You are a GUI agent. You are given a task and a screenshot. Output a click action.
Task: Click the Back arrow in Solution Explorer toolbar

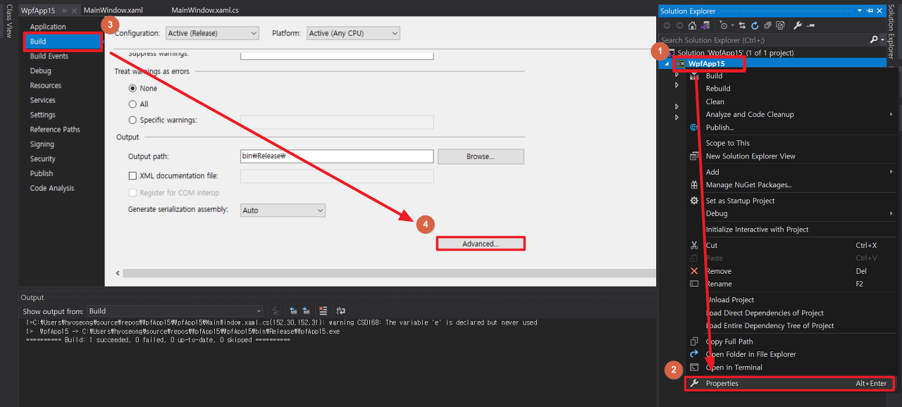667,25
